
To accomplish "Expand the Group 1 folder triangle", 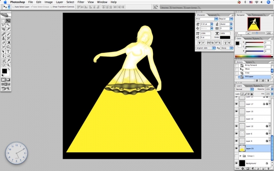I will [x=241, y=156].
